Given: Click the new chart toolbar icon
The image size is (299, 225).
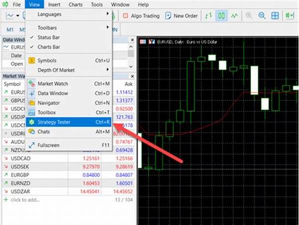Looking at the screenshot, I should (10, 15).
